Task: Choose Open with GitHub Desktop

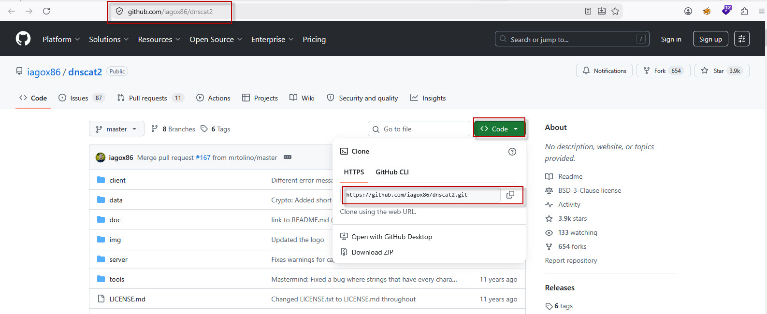Action: 386,237
